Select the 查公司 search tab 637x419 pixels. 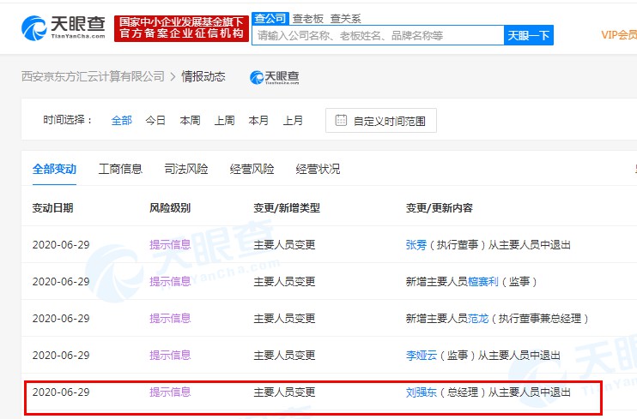click(x=270, y=18)
